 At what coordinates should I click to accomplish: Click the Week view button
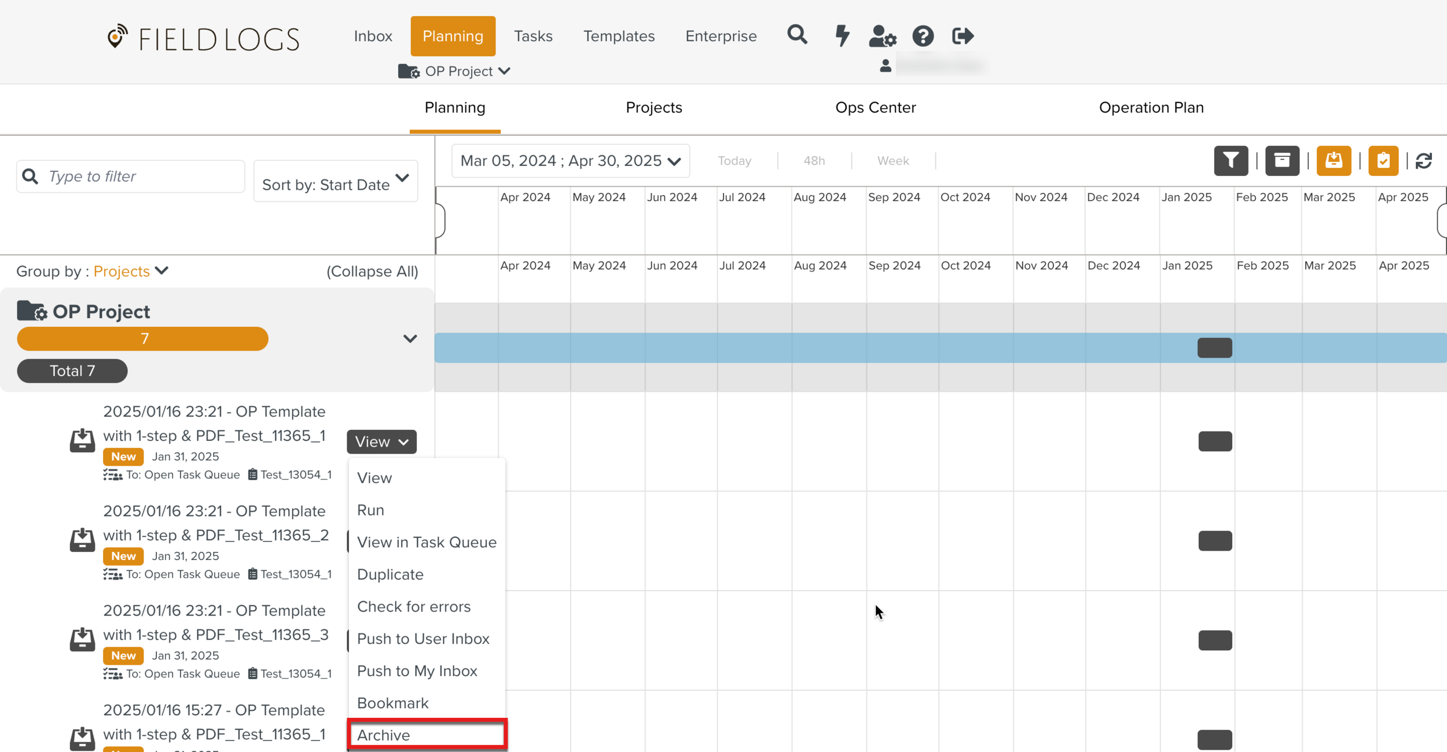893,161
